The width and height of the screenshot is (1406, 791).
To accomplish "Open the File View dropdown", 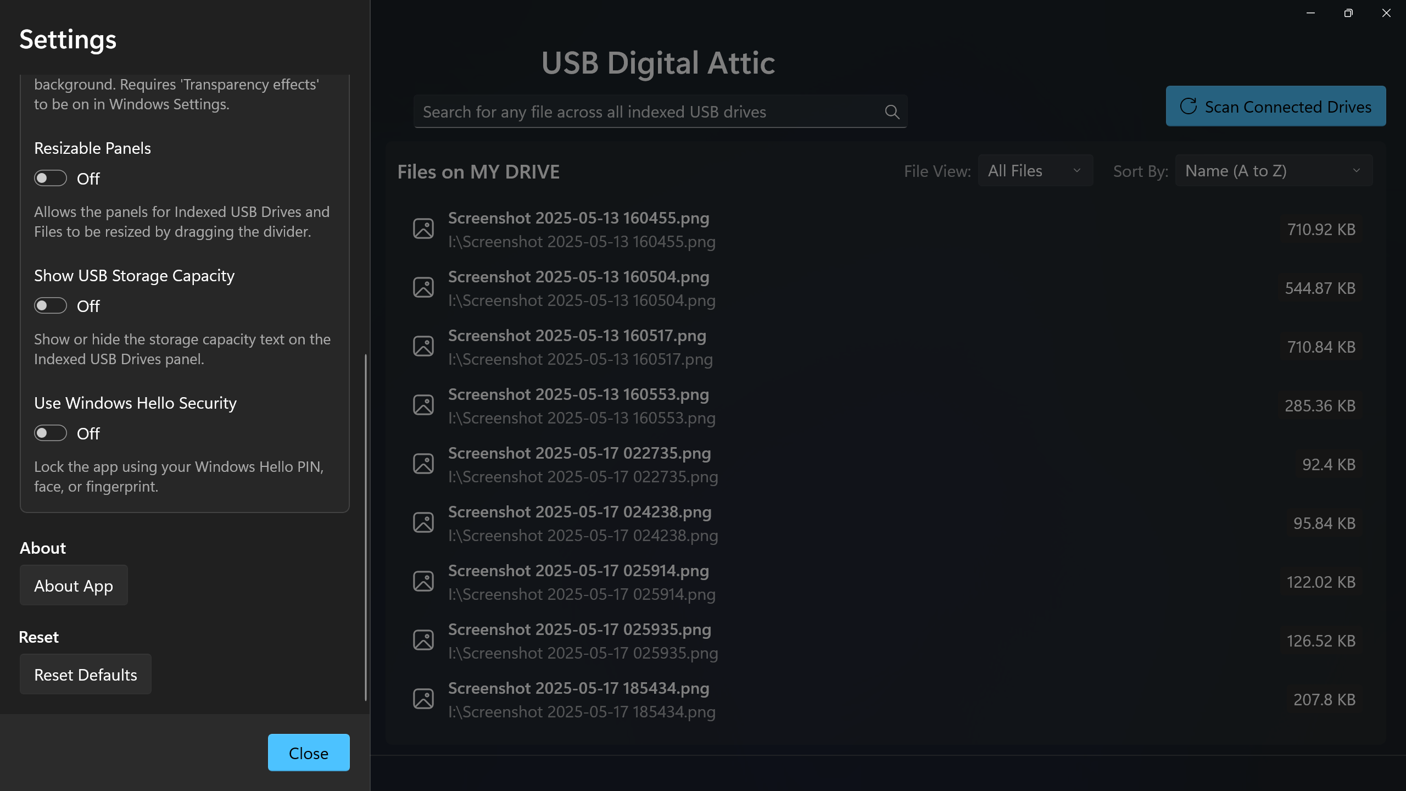I will (x=1035, y=170).
